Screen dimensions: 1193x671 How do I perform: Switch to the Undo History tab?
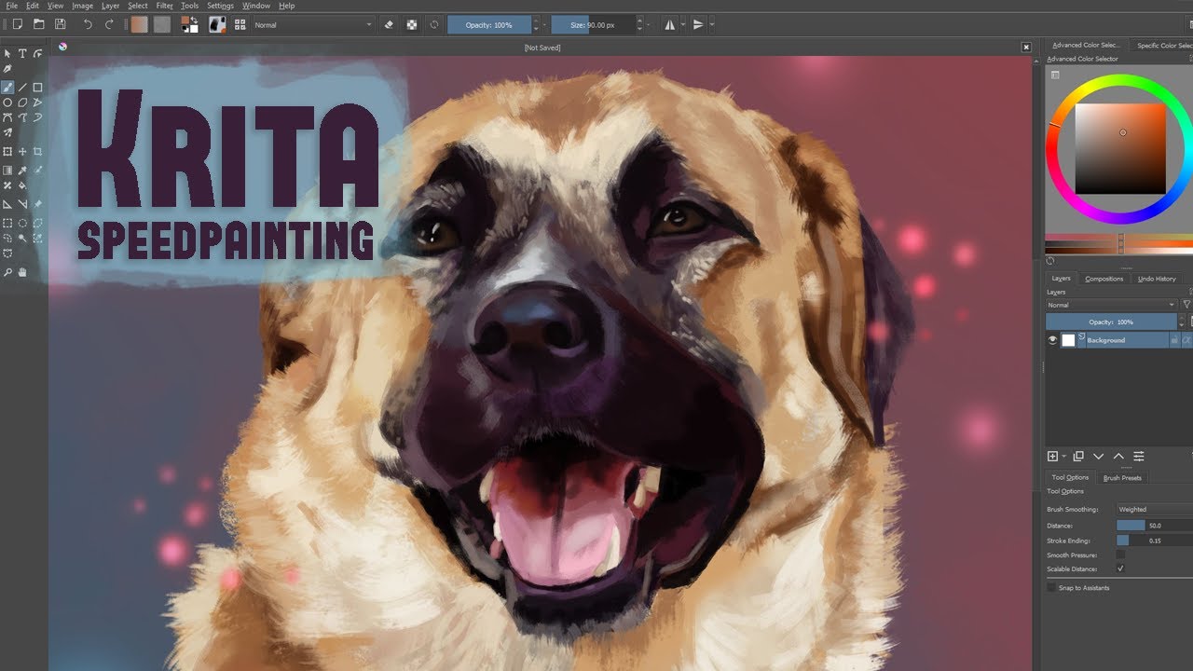coord(1157,279)
